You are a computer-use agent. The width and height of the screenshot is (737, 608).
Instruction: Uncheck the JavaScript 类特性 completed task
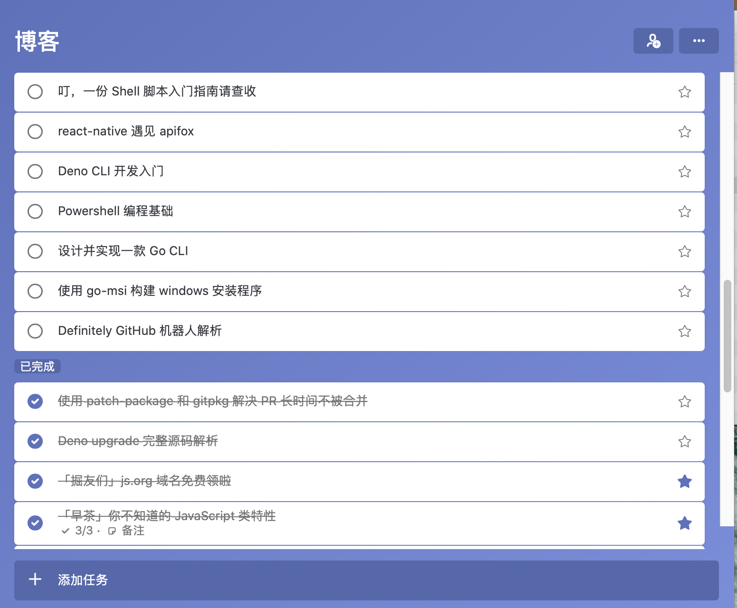click(x=35, y=523)
